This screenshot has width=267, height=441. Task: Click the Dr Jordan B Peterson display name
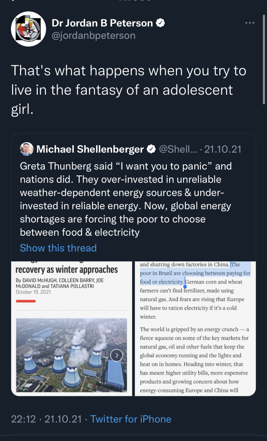pyautogui.click(x=102, y=23)
